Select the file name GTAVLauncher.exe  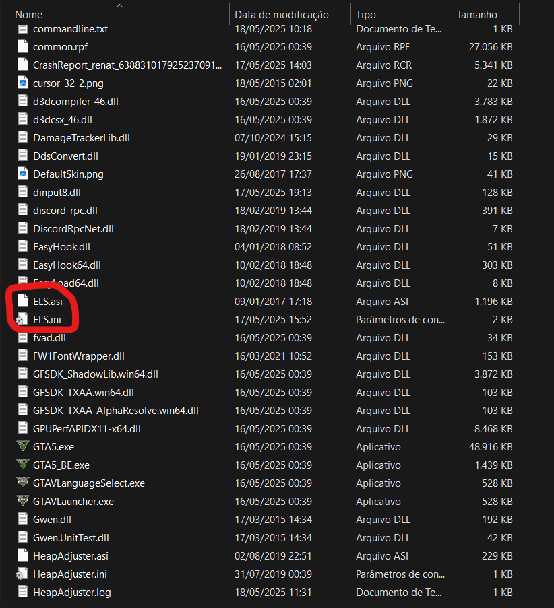coord(73,502)
